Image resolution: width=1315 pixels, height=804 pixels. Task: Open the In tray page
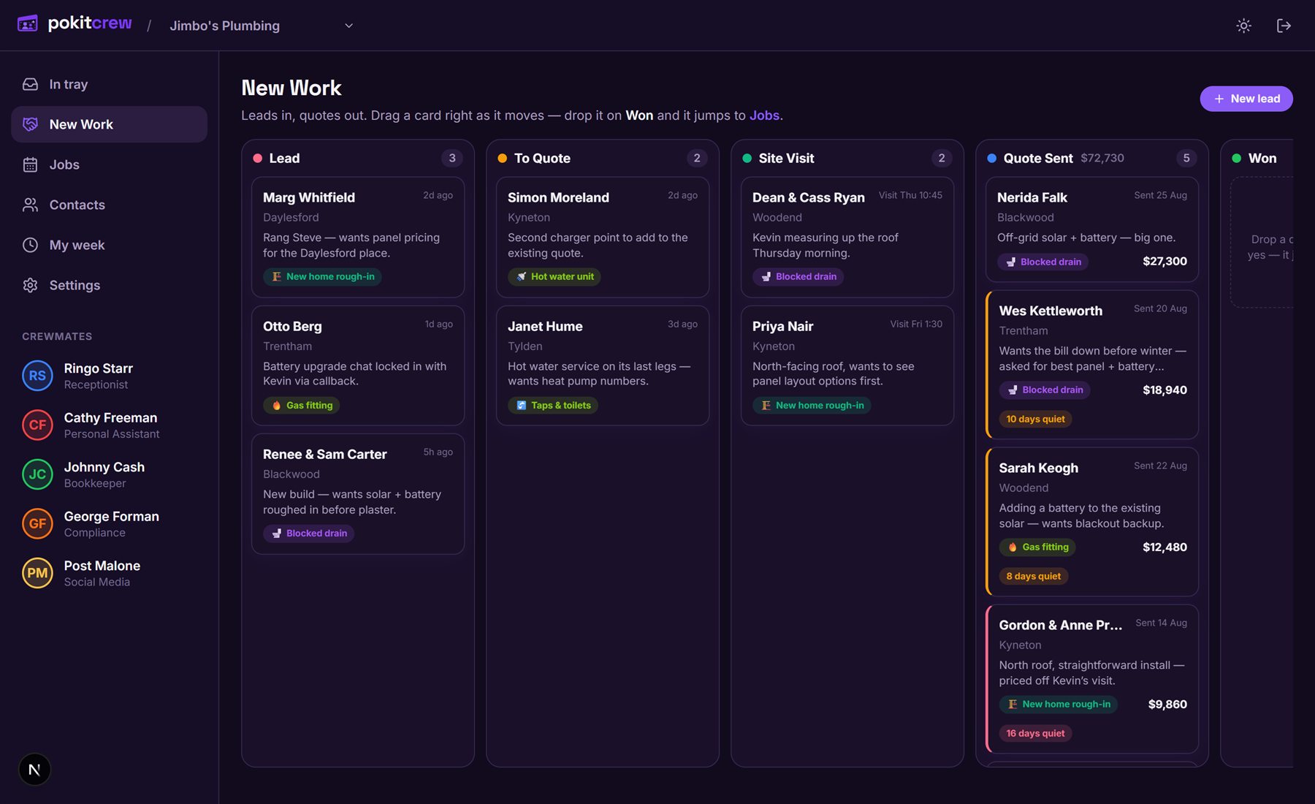[x=109, y=84]
